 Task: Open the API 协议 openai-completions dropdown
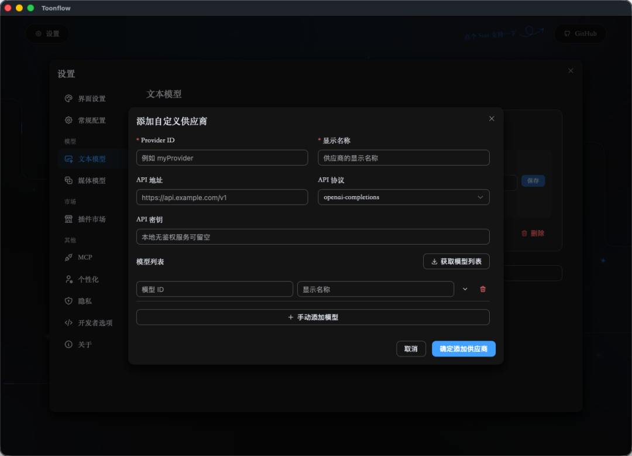pos(403,197)
